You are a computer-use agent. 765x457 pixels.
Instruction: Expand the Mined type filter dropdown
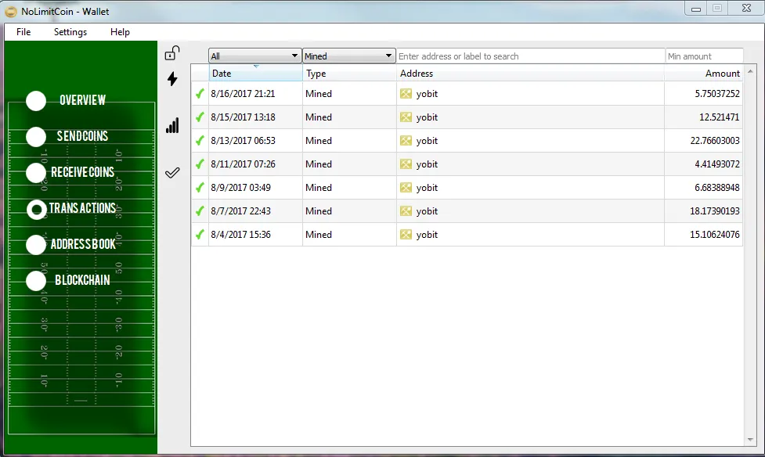(x=348, y=56)
